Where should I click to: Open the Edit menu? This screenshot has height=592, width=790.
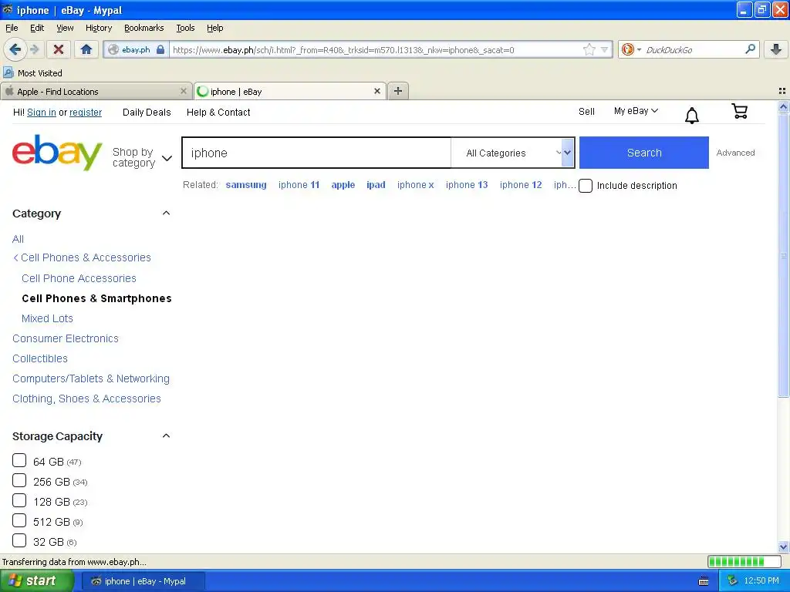[x=37, y=28]
